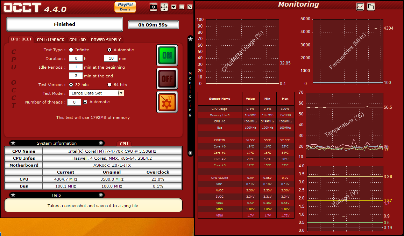The height and width of the screenshot is (236, 404).
Task: Click the Duration minutes input field
Action: coord(111,58)
